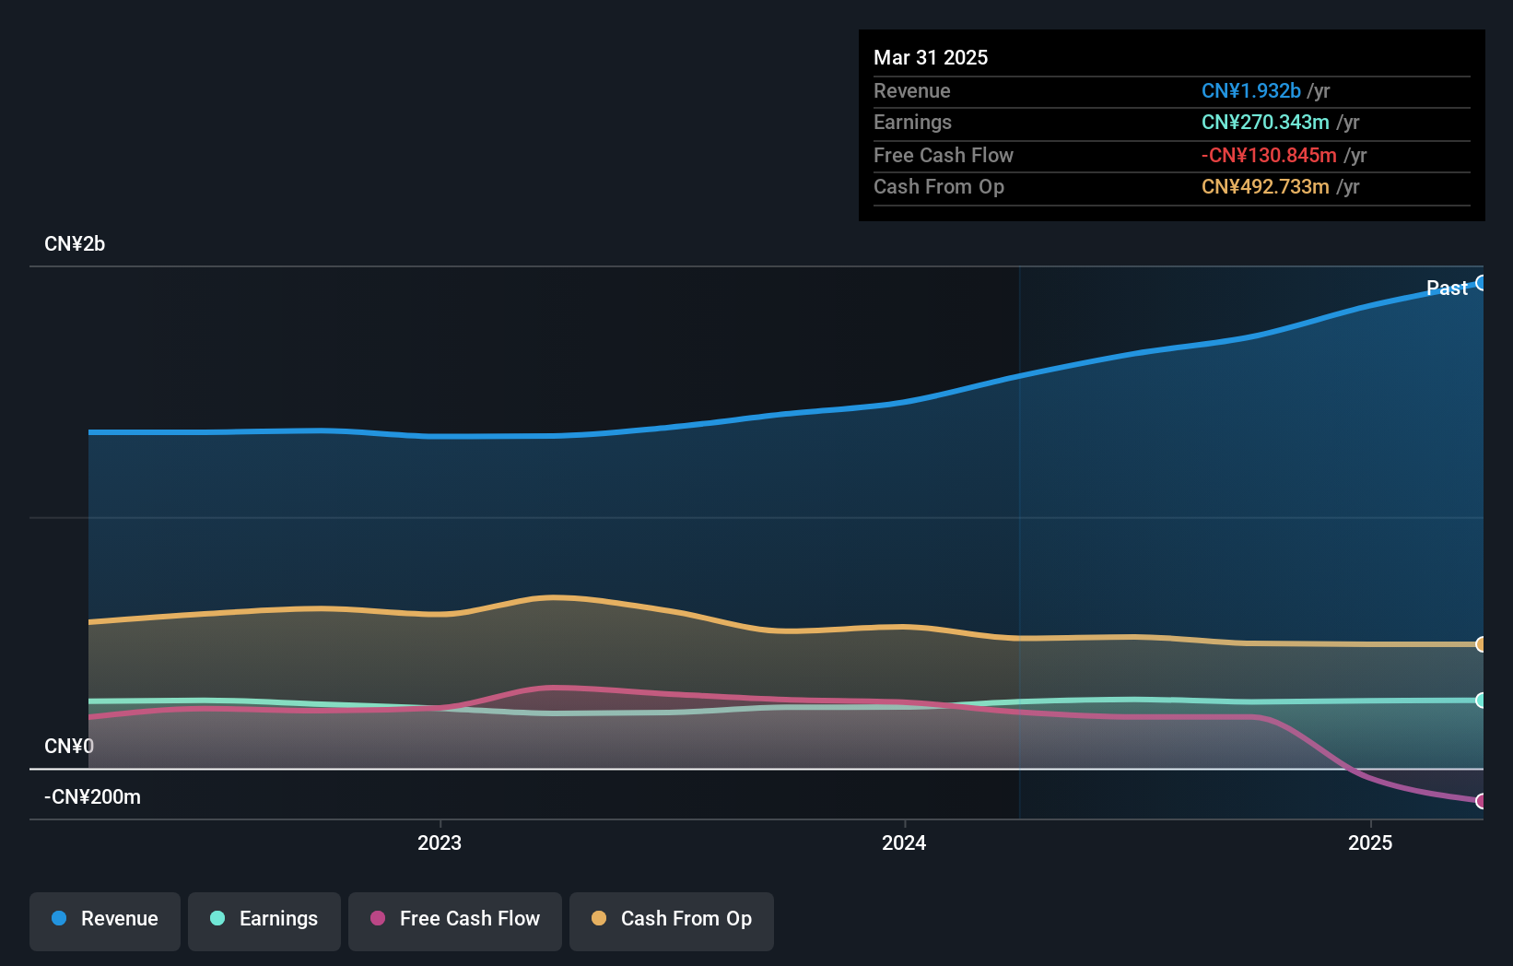Toggle the Free Cash Flow legend button

click(455, 921)
